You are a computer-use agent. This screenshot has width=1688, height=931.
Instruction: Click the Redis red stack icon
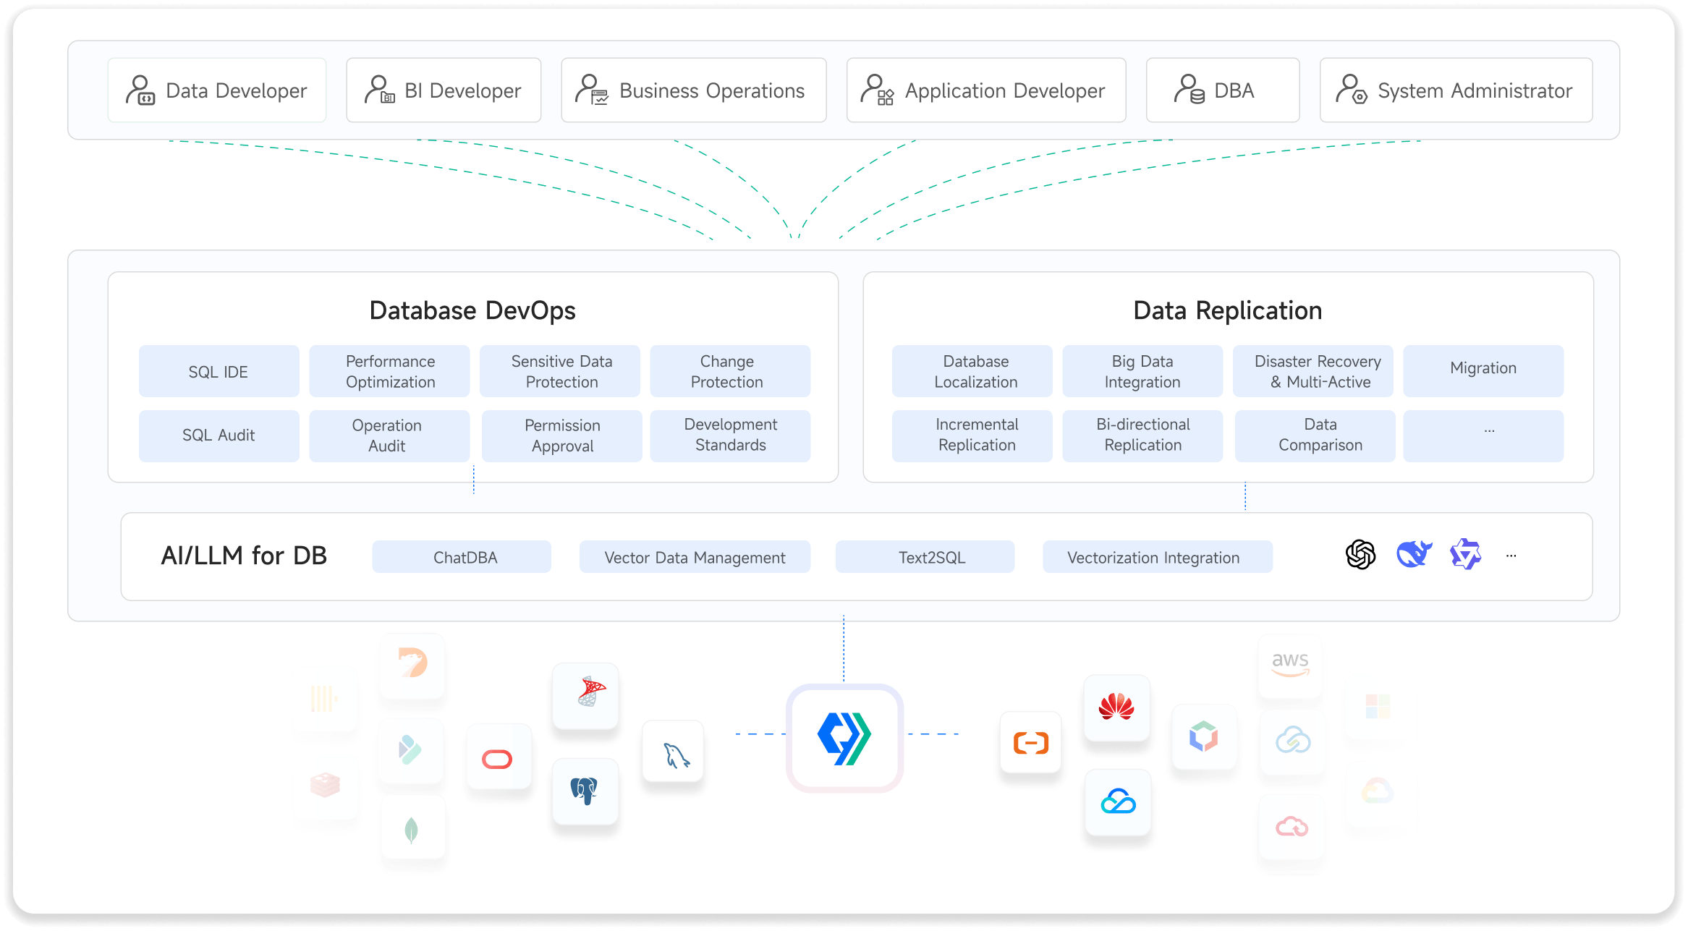click(325, 785)
